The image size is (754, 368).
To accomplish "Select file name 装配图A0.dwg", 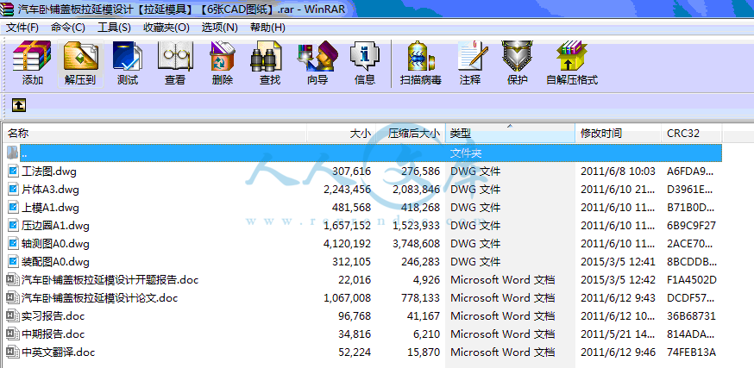I will [x=55, y=262].
